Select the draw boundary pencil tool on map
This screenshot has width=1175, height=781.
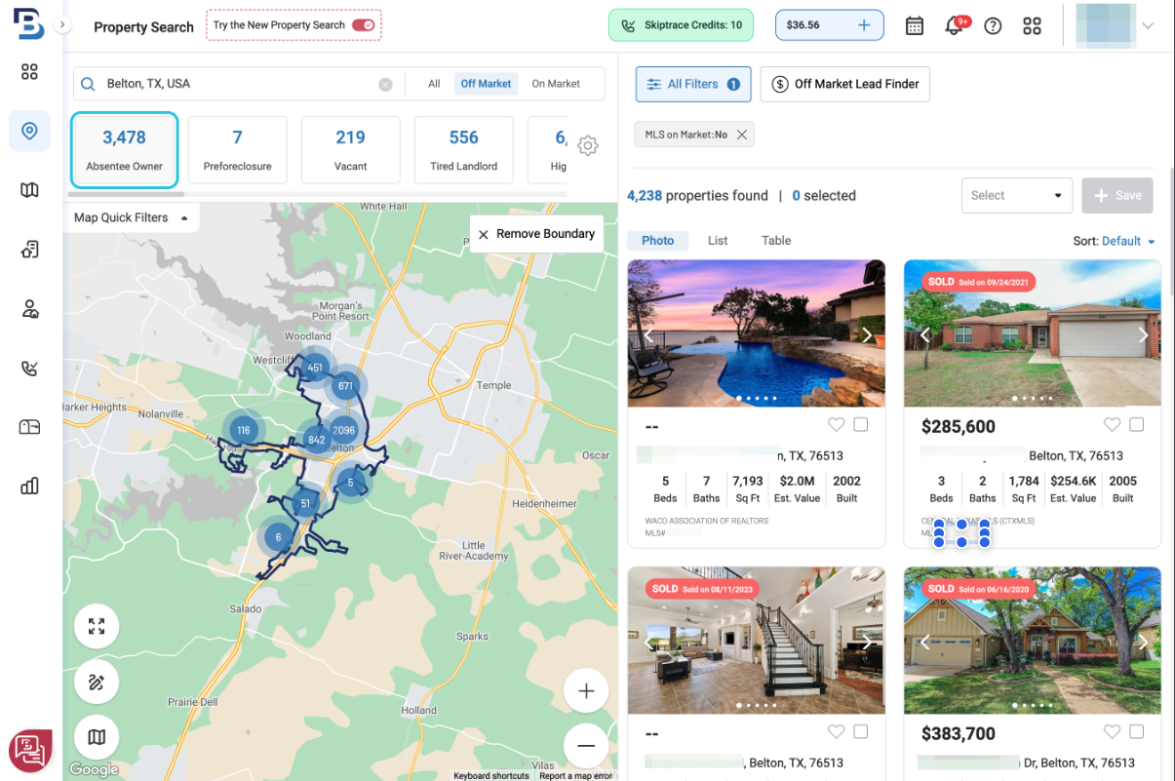pos(97,683)
